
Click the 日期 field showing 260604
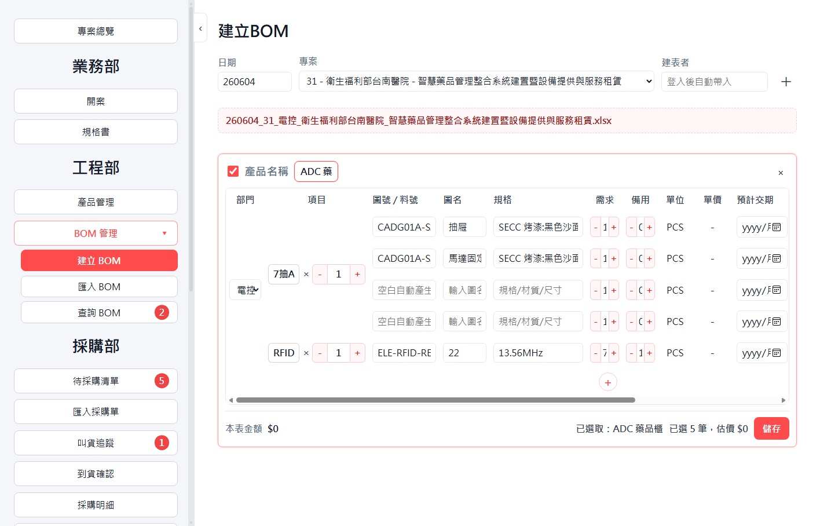click(255, 82)
